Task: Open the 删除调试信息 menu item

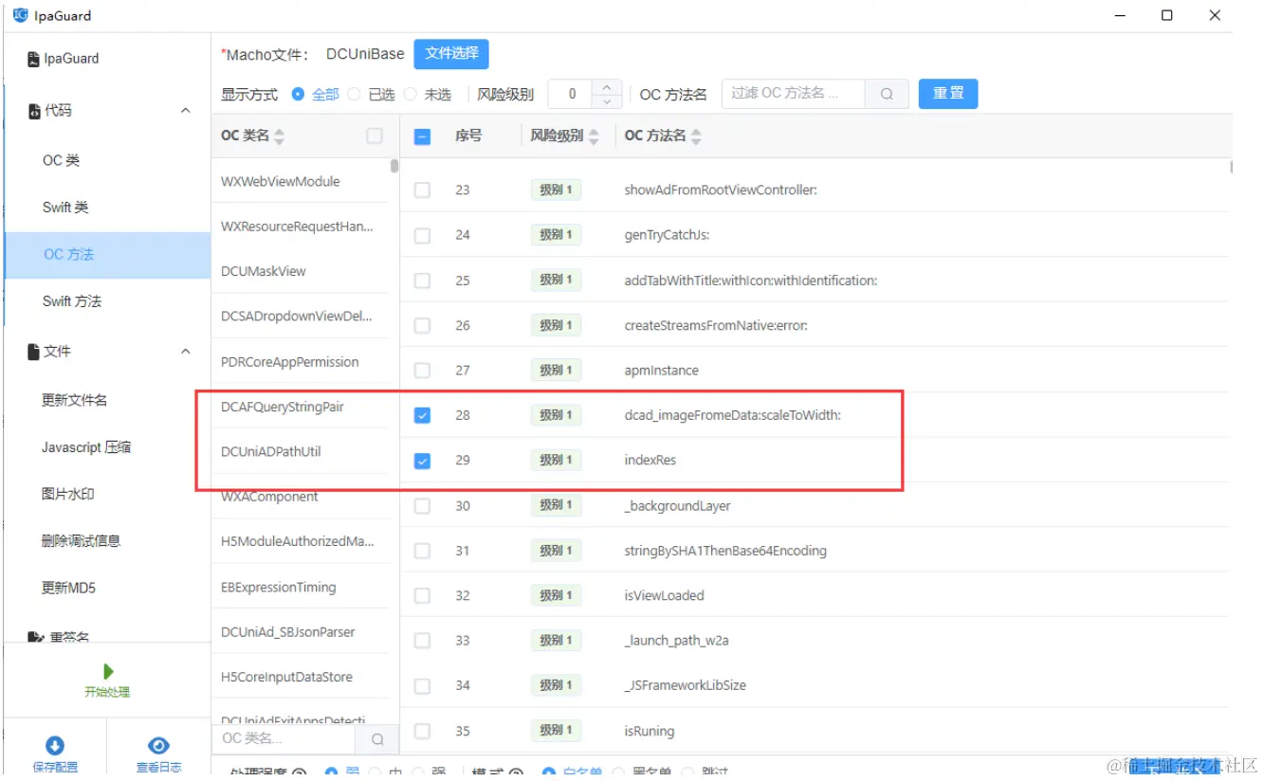Action: coord(81,541)
